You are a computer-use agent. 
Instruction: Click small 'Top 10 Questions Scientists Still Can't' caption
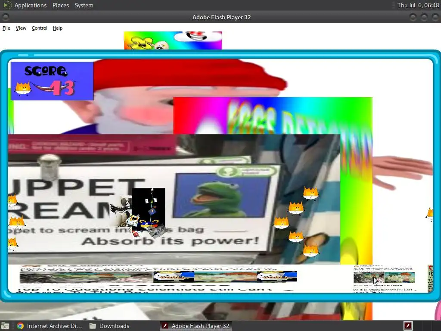click(382, 290)
